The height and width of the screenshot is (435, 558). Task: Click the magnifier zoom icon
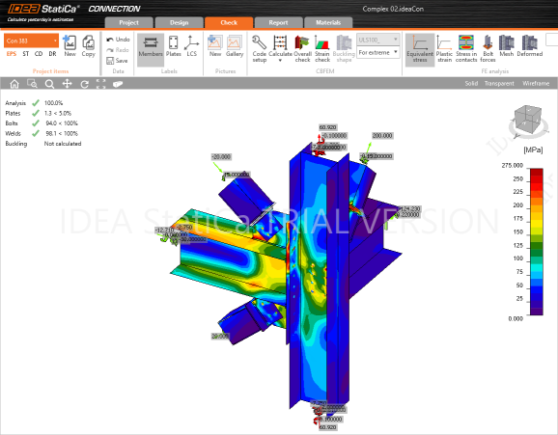50,84
